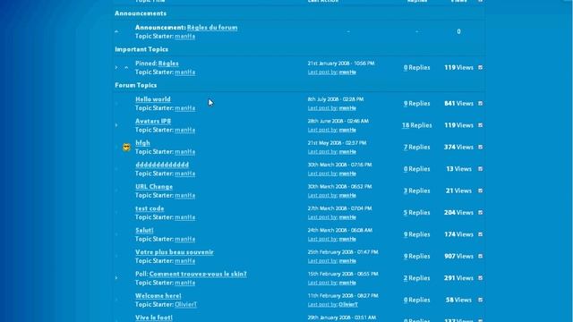Viewport: 573px width, 322px height.
Task: Open the Règles du forum announcement
Action: tap(212, 28)
